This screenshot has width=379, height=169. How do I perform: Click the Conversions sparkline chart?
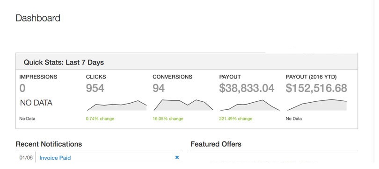(183, 105)
